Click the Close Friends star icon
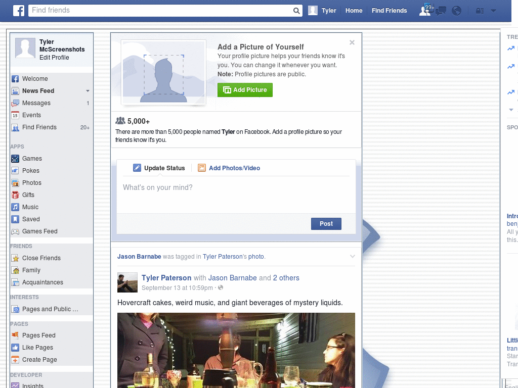This screenshot has height=388, width=518. (15, 258)
